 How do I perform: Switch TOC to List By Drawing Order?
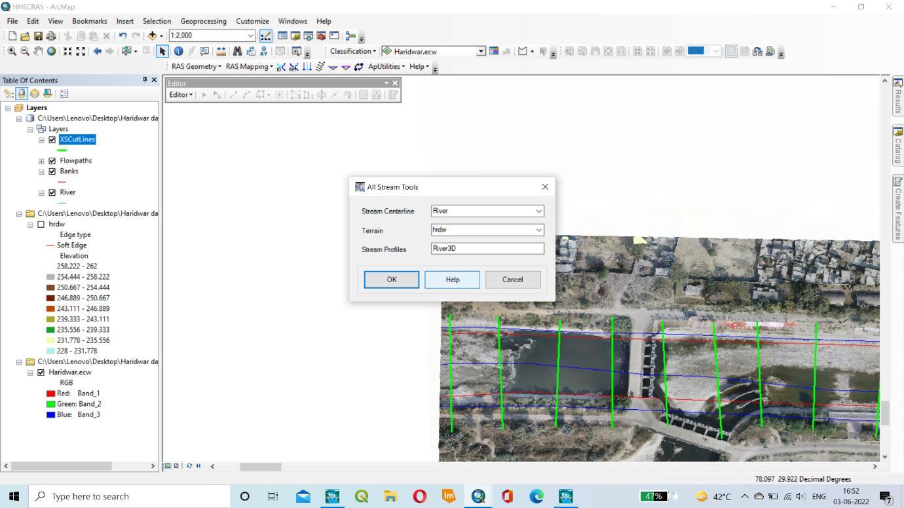(10, 94)
